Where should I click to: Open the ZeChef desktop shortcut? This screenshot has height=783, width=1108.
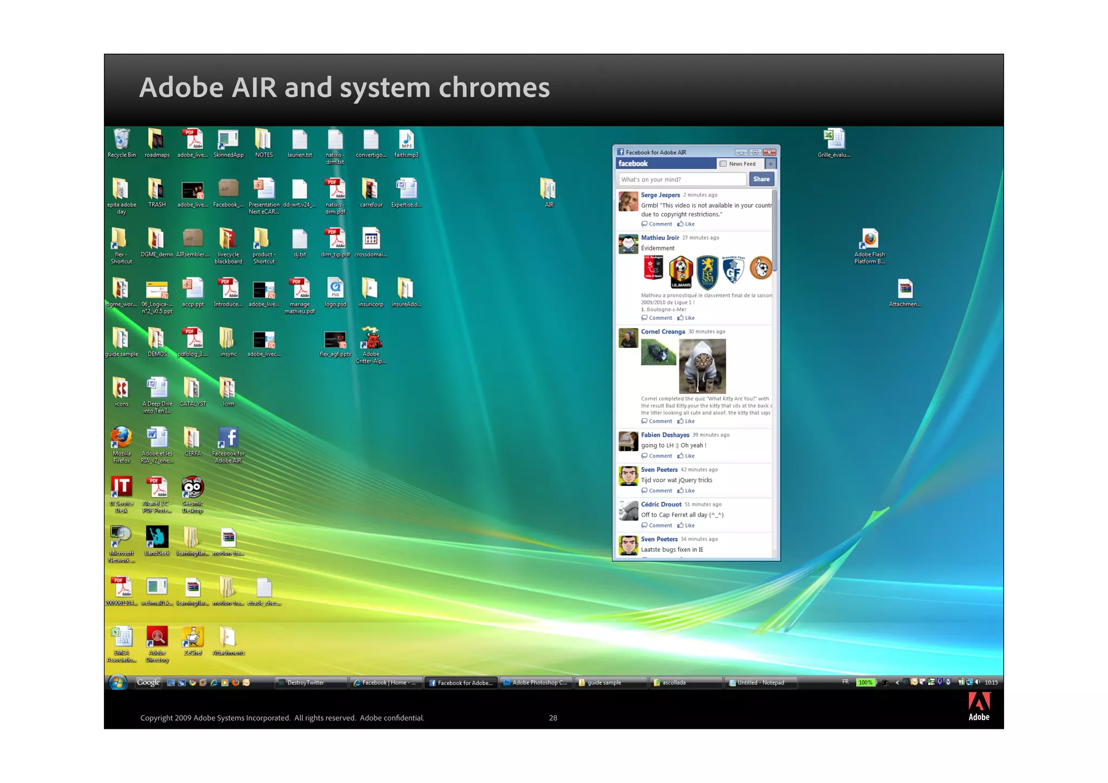193,640
